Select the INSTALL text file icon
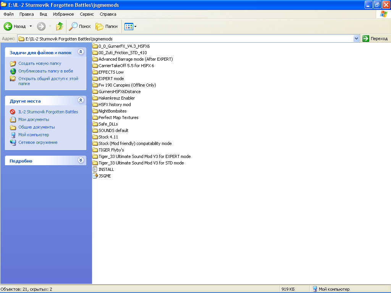This screenshot has width=391, height=293. pos(95,169)
